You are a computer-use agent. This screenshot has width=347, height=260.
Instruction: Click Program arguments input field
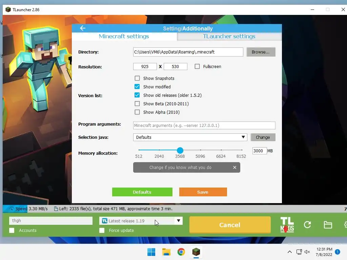pyautogui.click(x=204, y=125)
